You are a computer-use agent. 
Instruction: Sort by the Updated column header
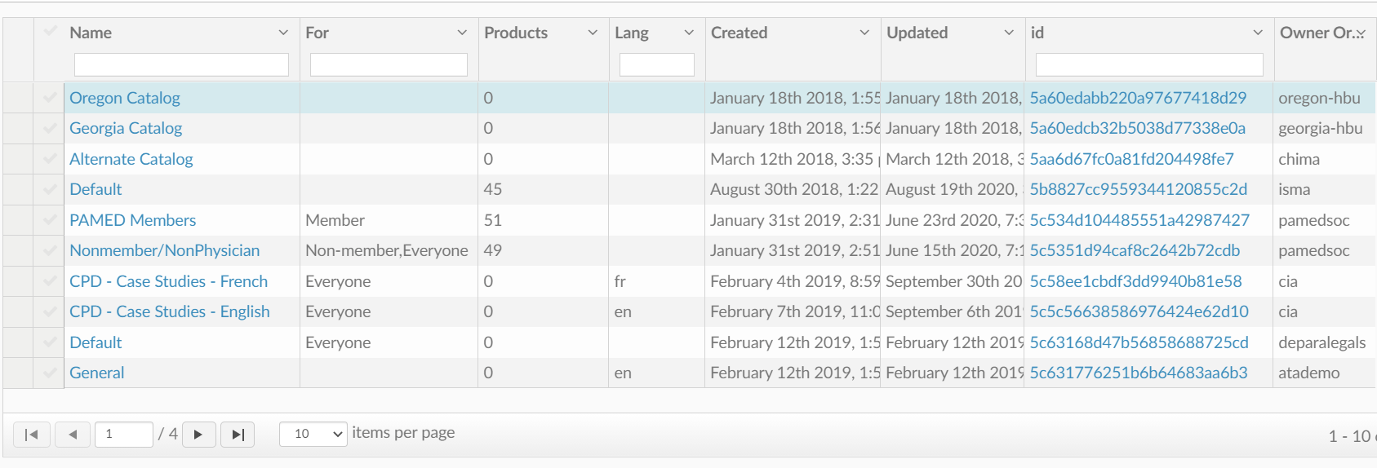pyautogui.click(x=917, y=33)
